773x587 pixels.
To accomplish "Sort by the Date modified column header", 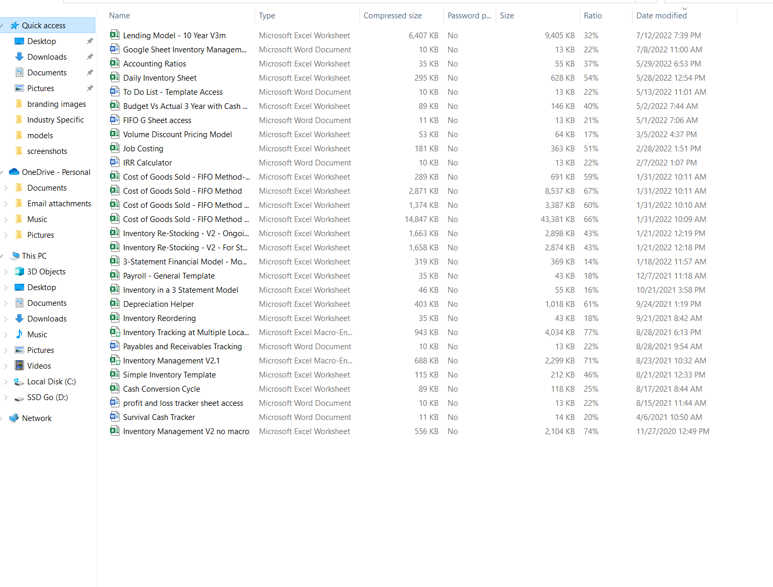I will point(661,16).
